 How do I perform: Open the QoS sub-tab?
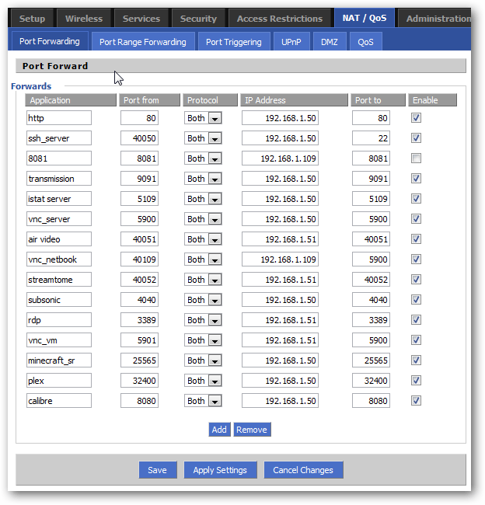(365, 42)
